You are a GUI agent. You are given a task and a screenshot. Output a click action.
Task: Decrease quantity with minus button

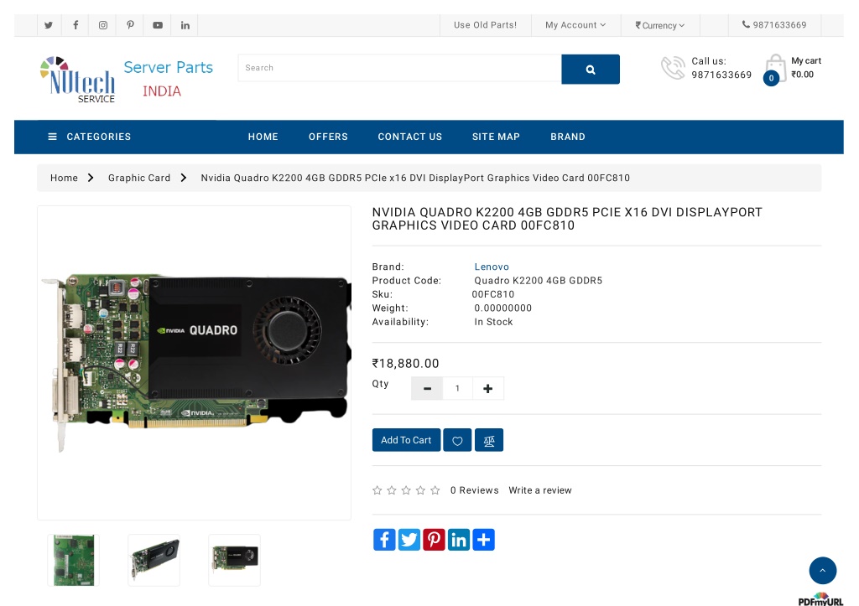427,389
